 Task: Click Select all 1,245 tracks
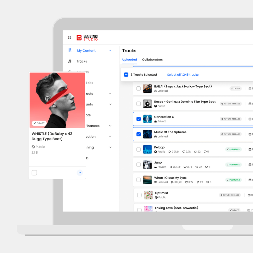tap(183, 74)
